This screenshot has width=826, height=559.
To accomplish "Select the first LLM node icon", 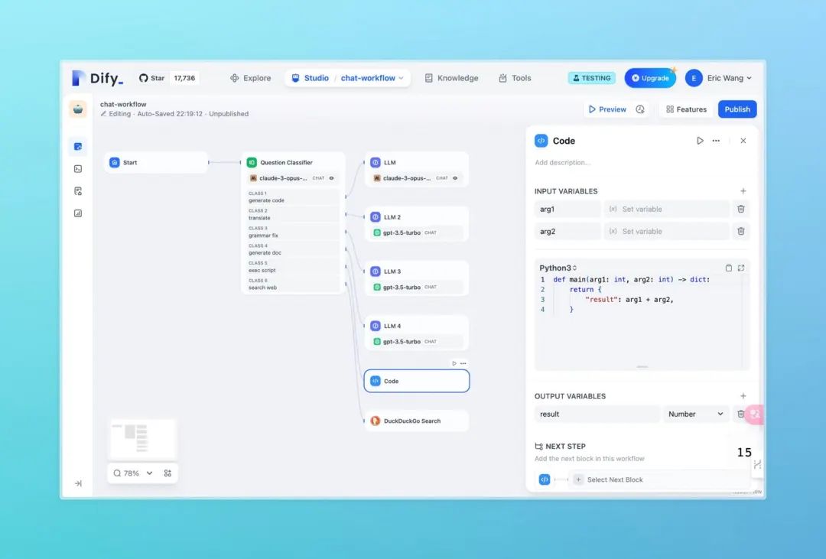I will point(375,162).
